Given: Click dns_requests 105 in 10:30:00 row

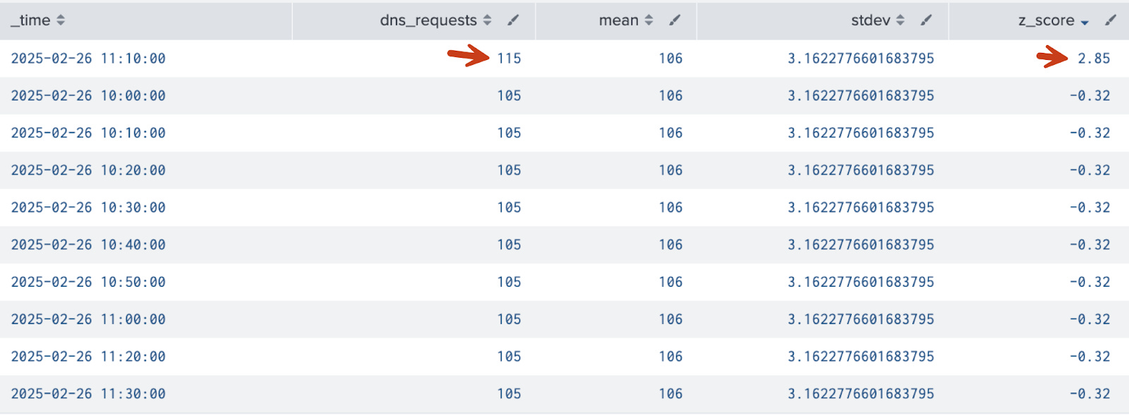Looking at the screenshot, I should (509, 208).
